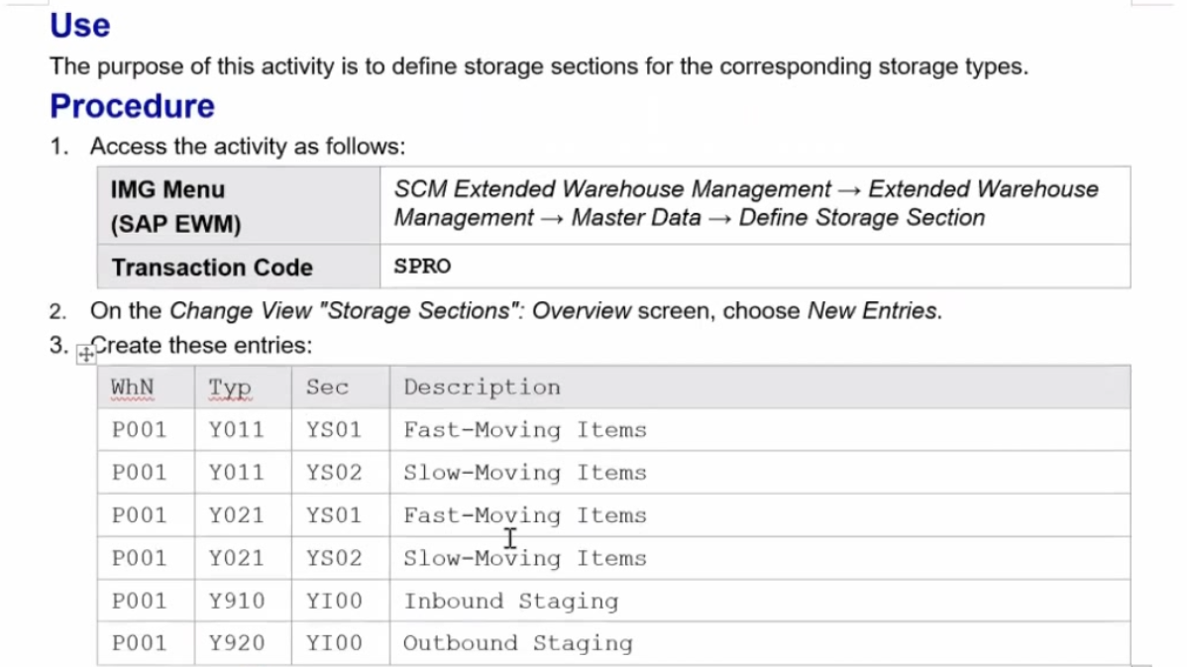
Task: Click the 'IMG Menu (SAP EWM)' cell
Action: point(239,206)
